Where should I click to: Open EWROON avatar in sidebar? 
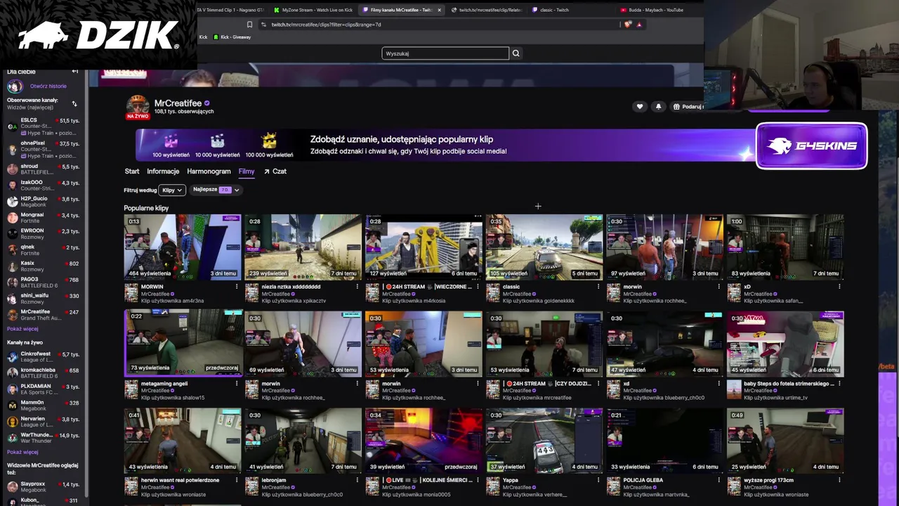(x=13, y=234)
